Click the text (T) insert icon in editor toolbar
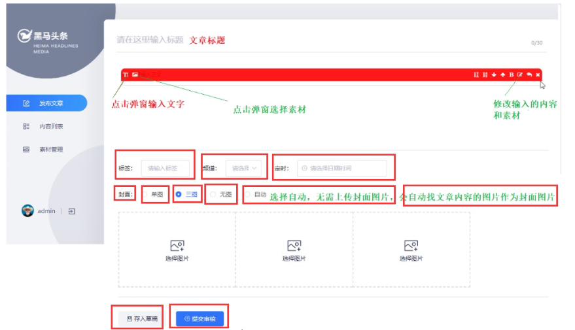This screenshot has height=330, width=575. [x=126, y=74]
